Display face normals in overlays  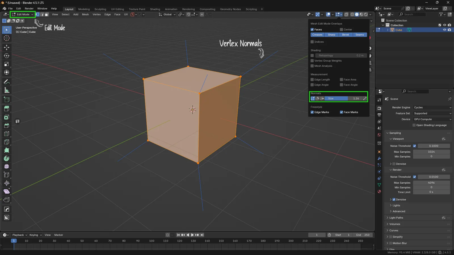click(x=322, y=99)
